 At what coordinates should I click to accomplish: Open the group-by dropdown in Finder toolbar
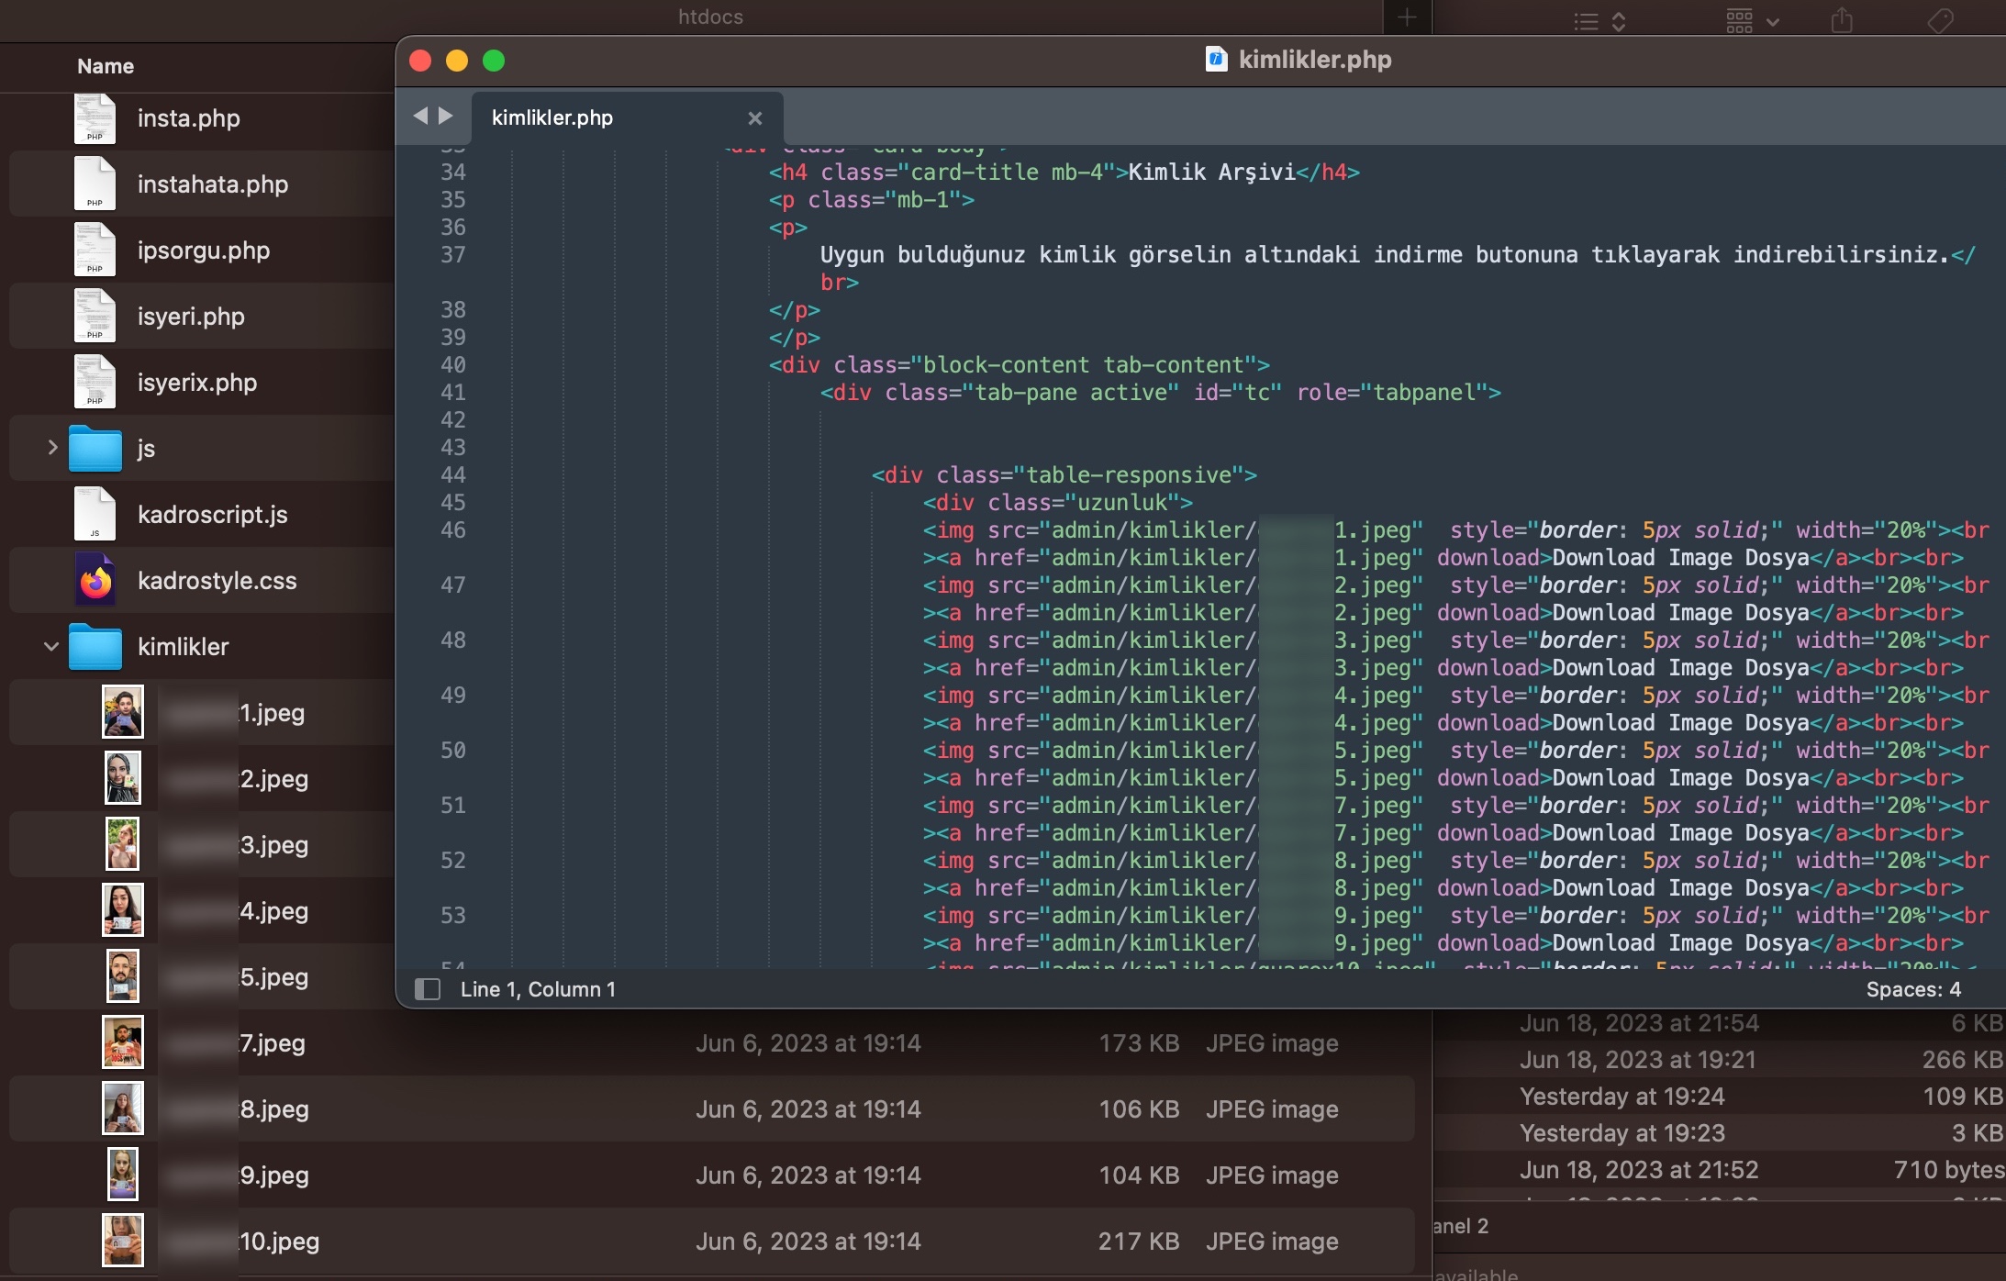(1751, 20)
